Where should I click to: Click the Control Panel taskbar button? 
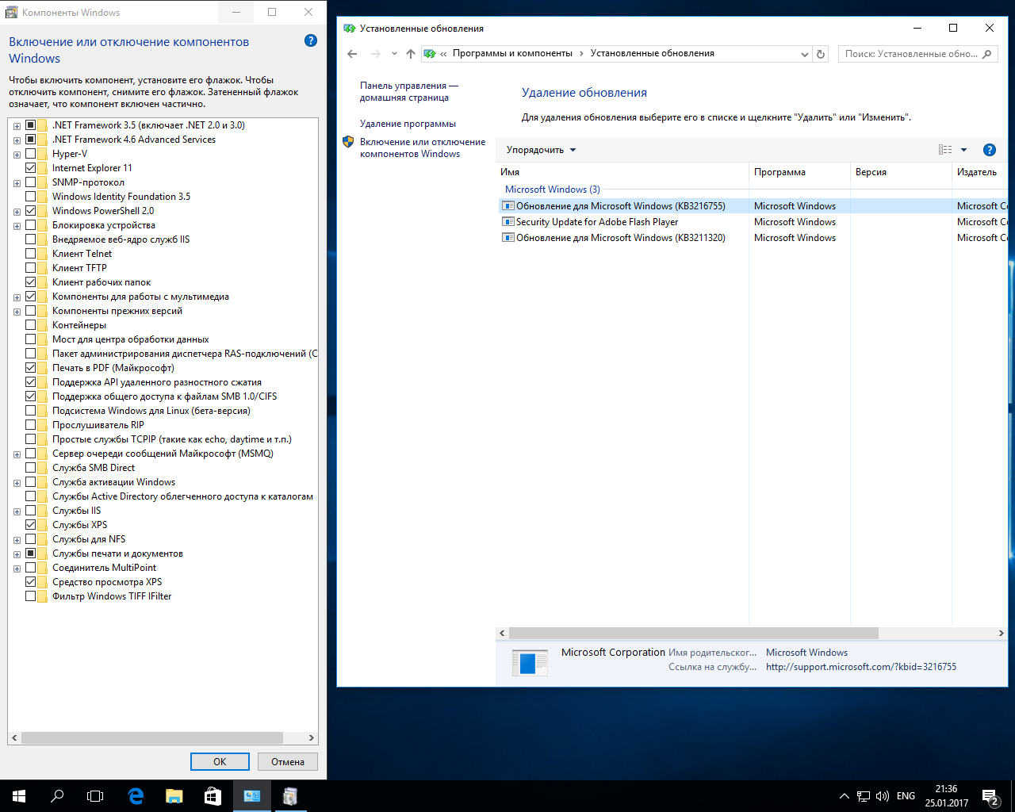click(x=251, y=796)
